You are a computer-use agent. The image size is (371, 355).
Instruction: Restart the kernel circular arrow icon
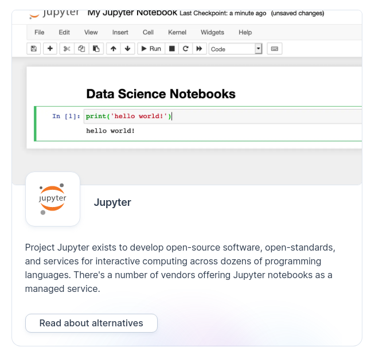pyautogui.click(x=186, y=49)
